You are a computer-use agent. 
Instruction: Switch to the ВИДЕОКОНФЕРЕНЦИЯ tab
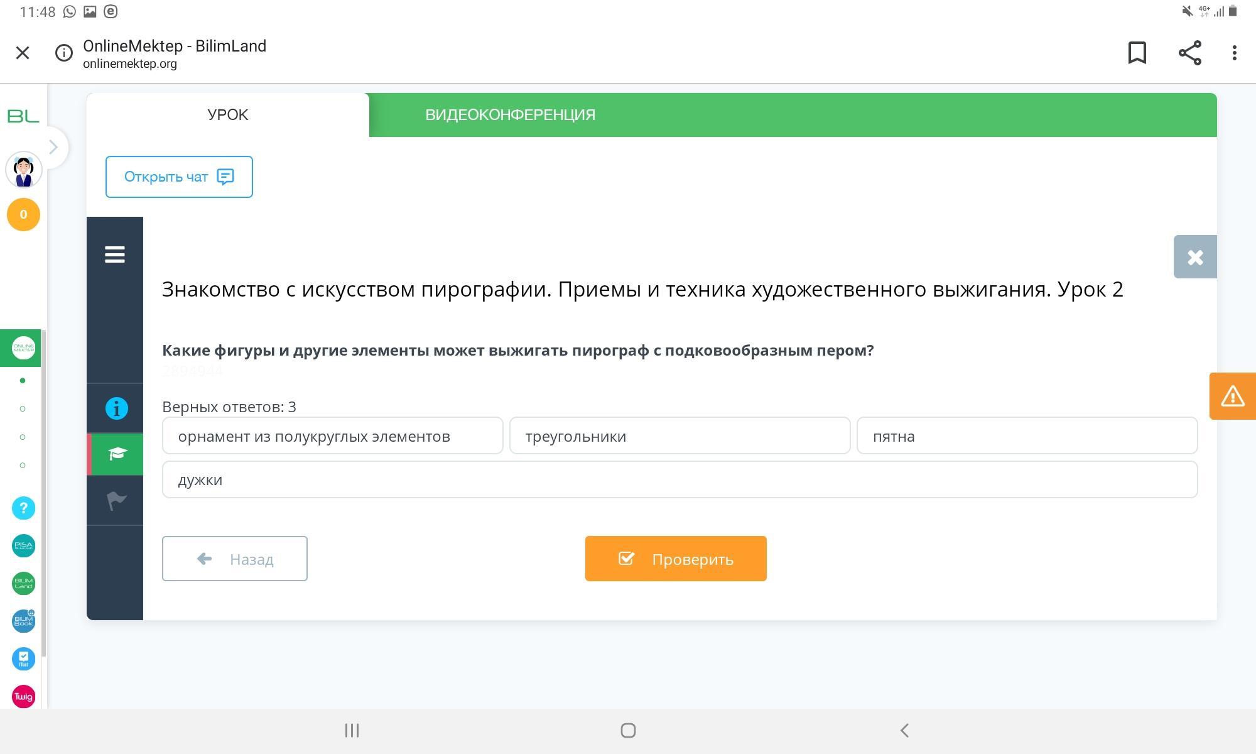pyautogui.click(x=510, y=115)
